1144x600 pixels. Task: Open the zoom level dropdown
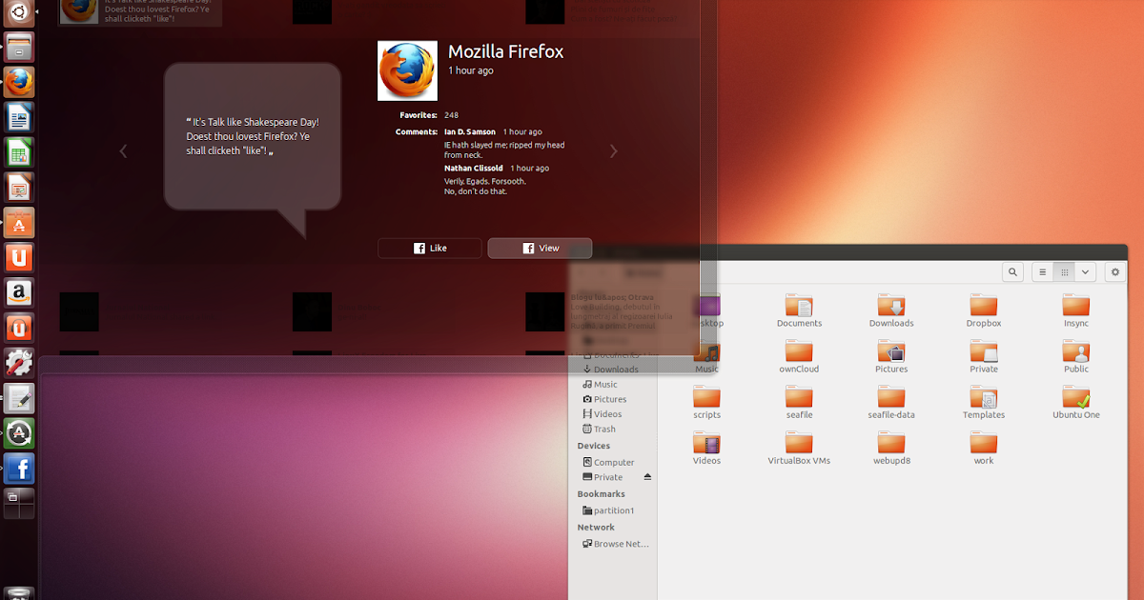click(x=1085, y=271)
